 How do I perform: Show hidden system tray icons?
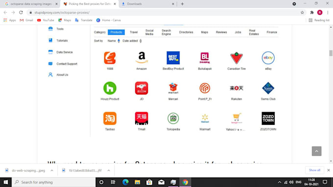[280, 182]
